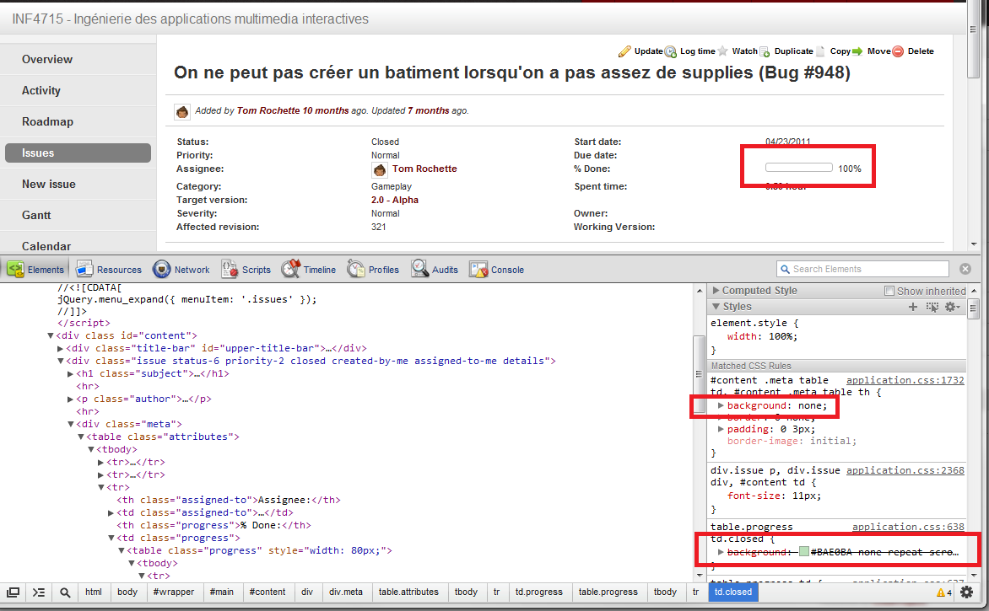Select the Issues menu item
This screenshot has height=611, width=989.
78,153
